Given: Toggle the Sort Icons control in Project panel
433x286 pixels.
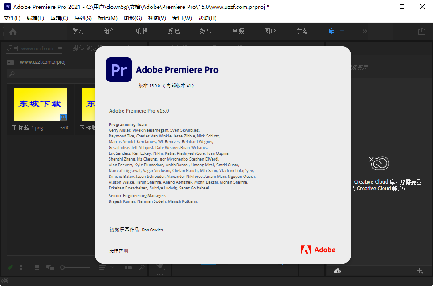Looking at the screenshot, I should pos(128,267).
